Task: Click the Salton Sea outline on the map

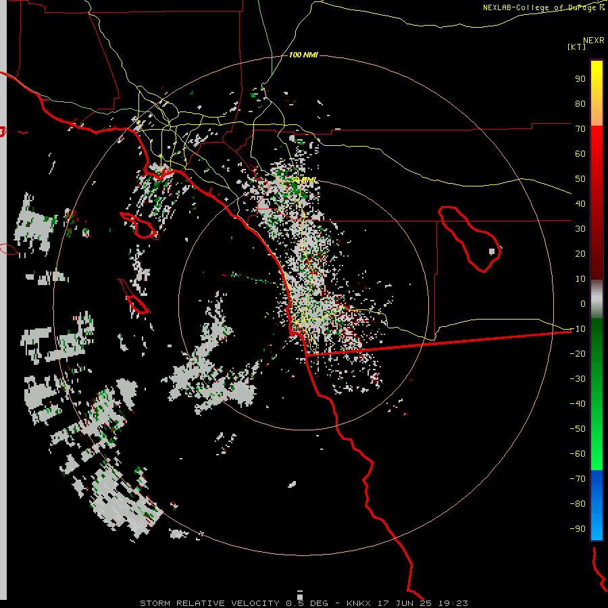Action: point(470,239)
